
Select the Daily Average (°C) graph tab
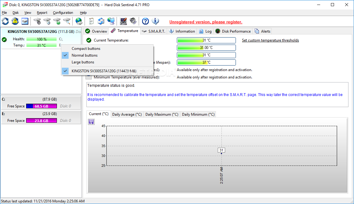tap(127, 114)
